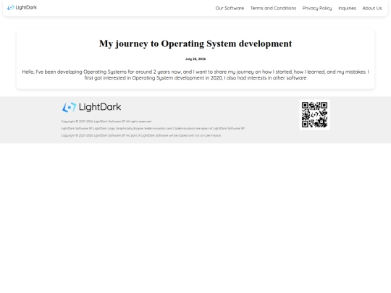The image size is (391, 293).
Task: Click the blog post title heading
Action: [x=195, y=43]
